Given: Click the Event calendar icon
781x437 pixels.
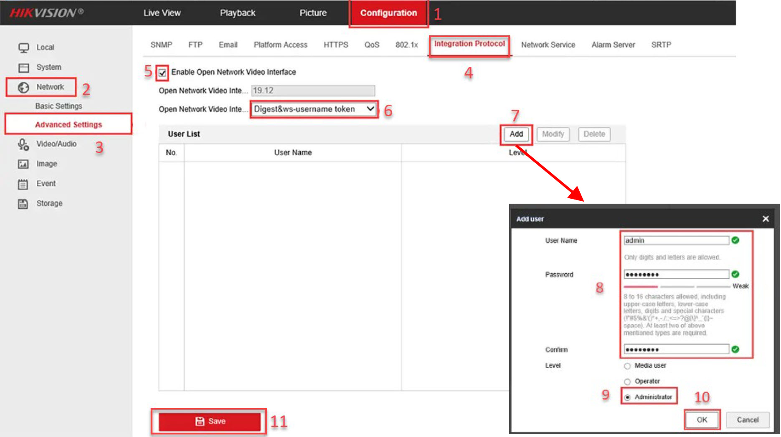Looking at the screenshot, I should click(23, 184).
